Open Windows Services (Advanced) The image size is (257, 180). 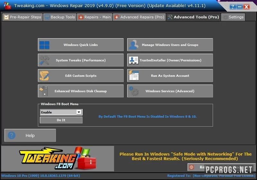[170, 91]
